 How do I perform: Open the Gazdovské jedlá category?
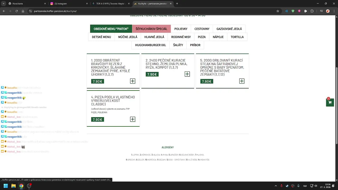click(229, 29)
